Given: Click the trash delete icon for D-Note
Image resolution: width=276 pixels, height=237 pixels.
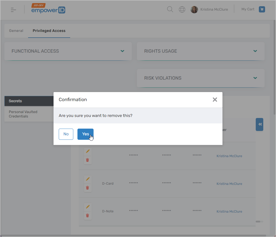Looking at the screenshot, I should coord(88,215).
